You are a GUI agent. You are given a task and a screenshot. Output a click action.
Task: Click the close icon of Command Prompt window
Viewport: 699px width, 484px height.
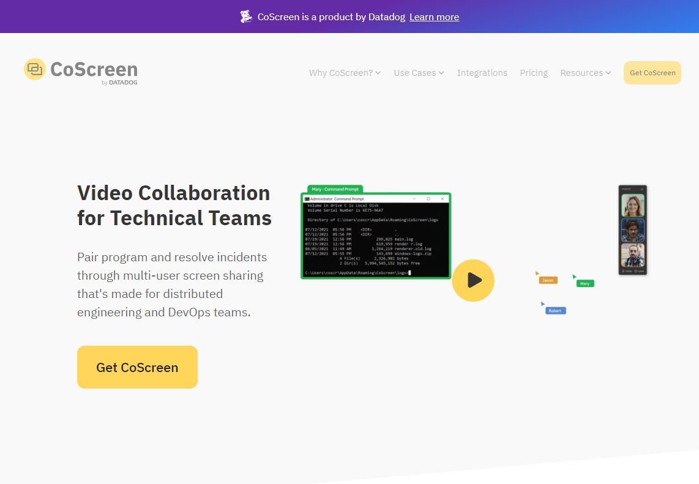coord(442,199)
